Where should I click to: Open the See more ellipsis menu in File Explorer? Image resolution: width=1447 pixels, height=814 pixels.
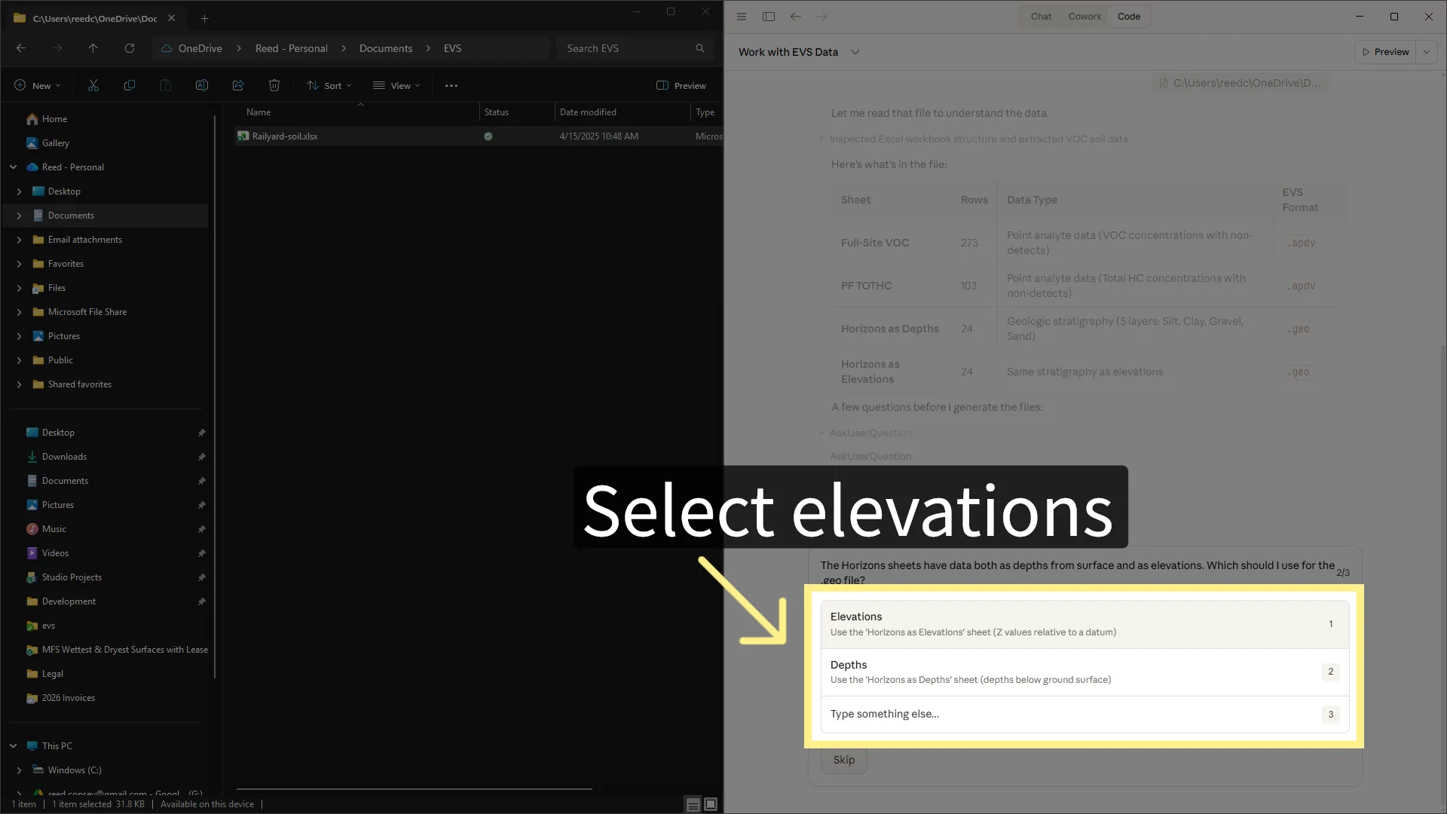[451, 86]
